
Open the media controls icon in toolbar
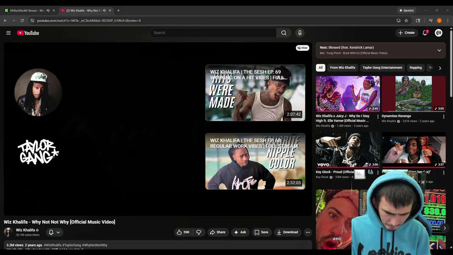[431, 21]
